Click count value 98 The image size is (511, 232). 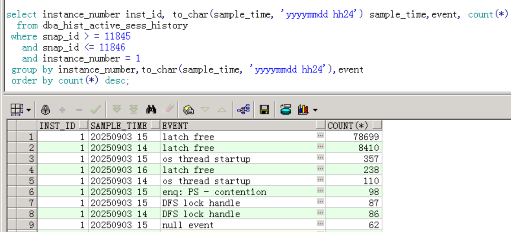click(374, 192)
